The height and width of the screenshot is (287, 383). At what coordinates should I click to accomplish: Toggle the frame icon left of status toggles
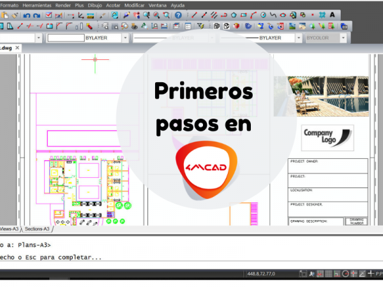pyautogui.click(x=303, y=274)
